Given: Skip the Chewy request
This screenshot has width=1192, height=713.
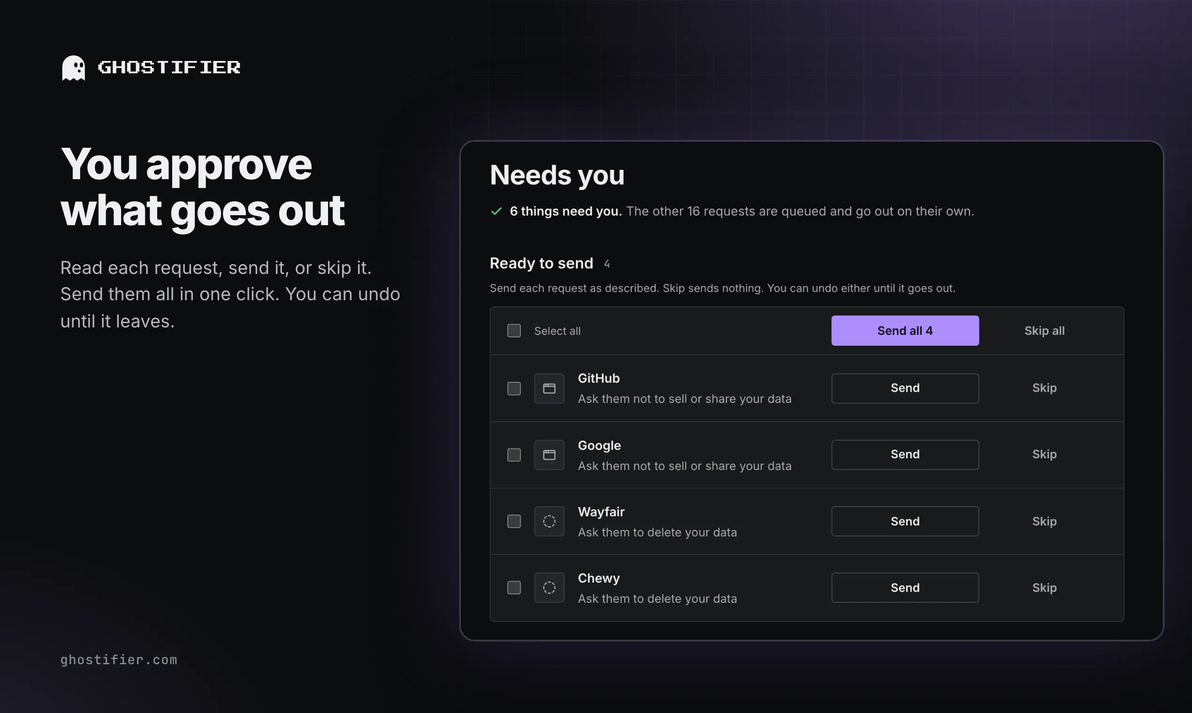Looking at the screenshot, I should [1044, 588].
